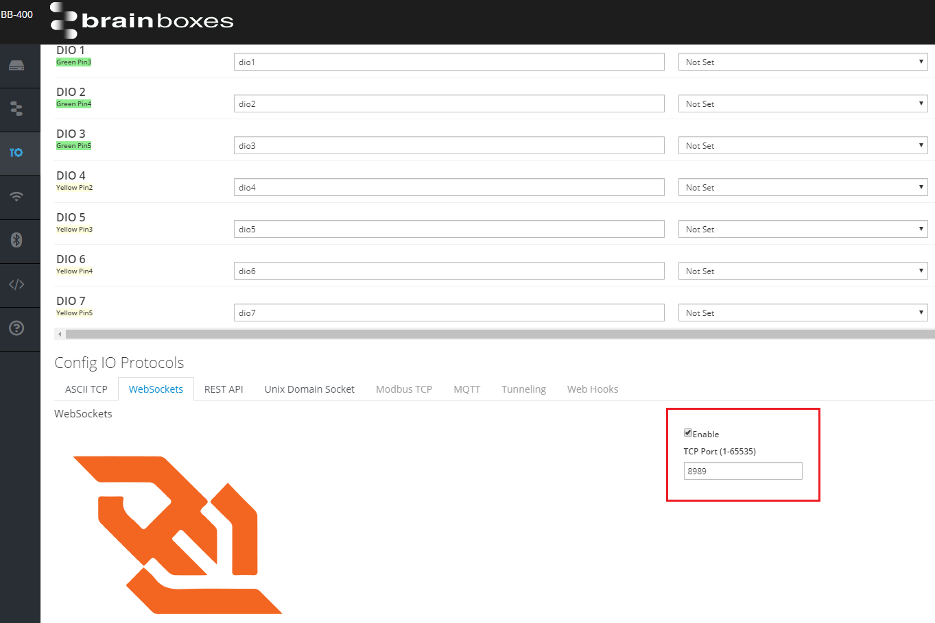Open the DIO 4 Not Set dropdown
The image size is (935, 623).
[803, 188]
